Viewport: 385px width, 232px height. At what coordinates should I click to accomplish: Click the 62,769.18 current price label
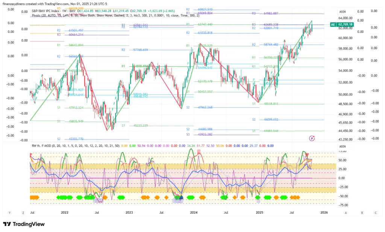click(x=345, y=24)
